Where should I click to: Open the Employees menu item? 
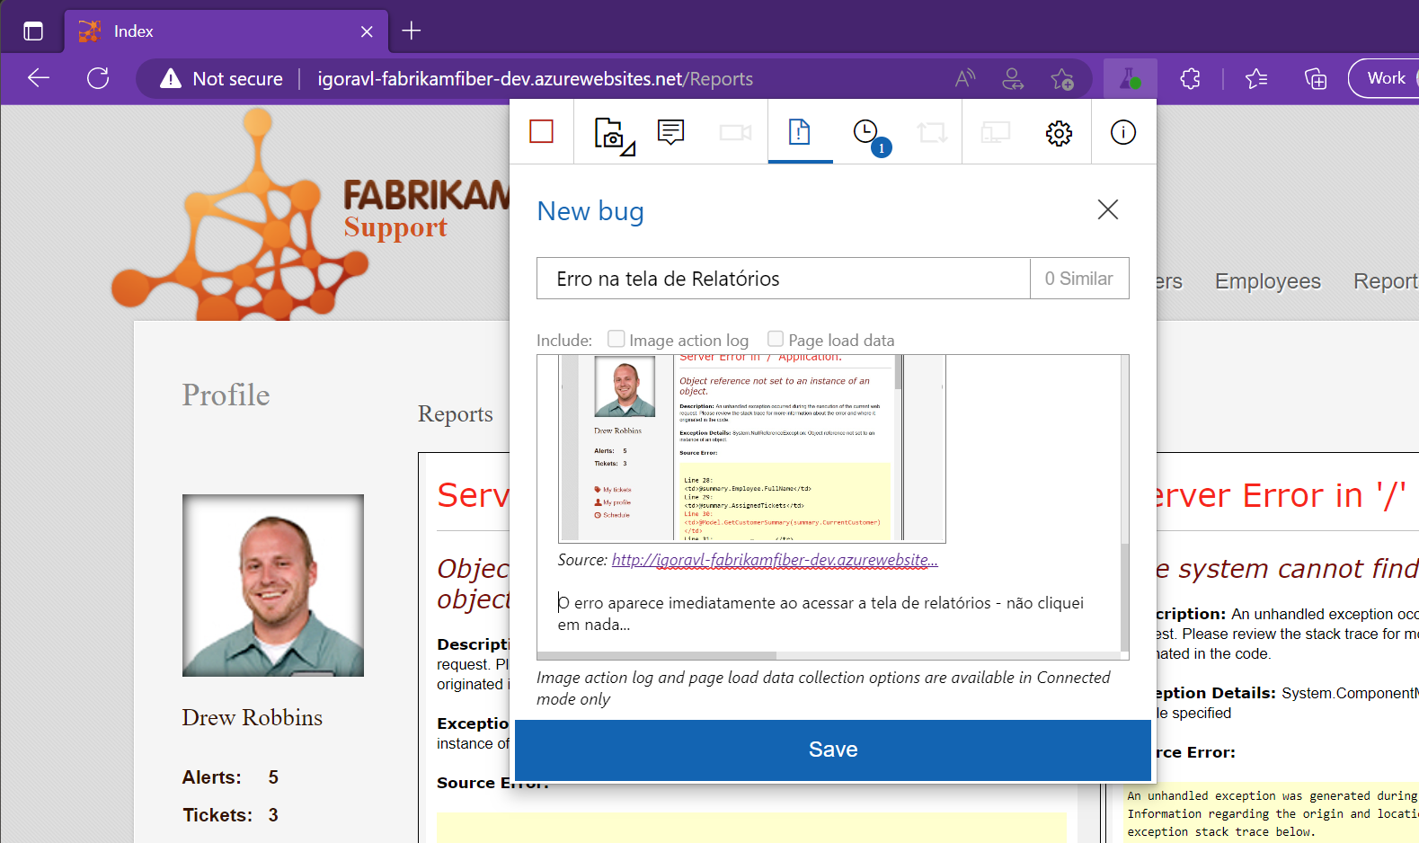coord(1267,281)
